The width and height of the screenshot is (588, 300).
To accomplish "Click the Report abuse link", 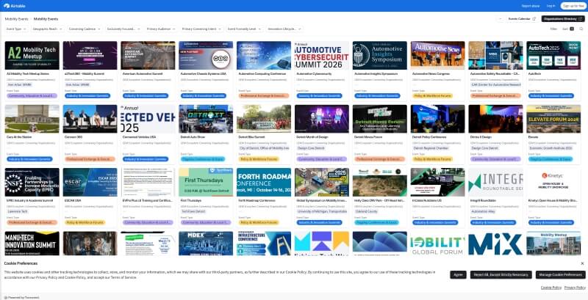I will click(x=530, y=6).
